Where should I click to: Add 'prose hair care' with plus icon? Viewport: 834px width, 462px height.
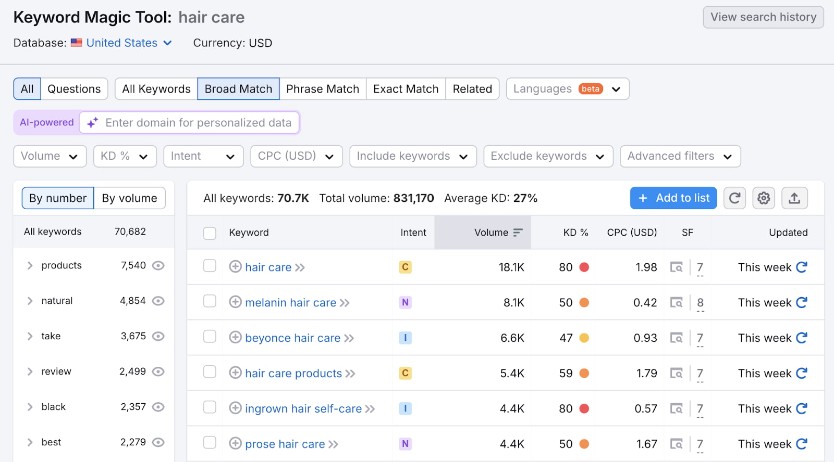click(x=236, y=444)
